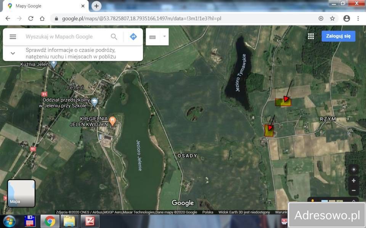Click the install app plus icon
Screen dimensions: 366x228
click(x=321, y=18)
